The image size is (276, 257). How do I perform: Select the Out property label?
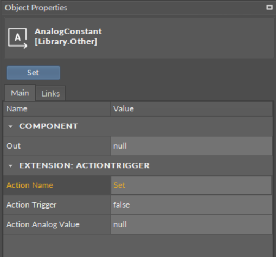pos(14,146)
